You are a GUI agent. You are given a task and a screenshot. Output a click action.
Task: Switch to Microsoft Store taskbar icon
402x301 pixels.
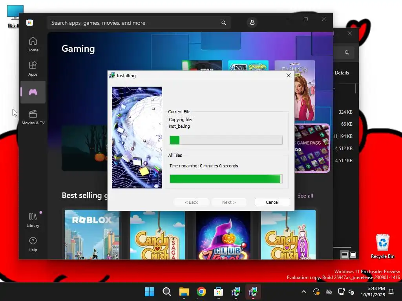pos(218,292)
